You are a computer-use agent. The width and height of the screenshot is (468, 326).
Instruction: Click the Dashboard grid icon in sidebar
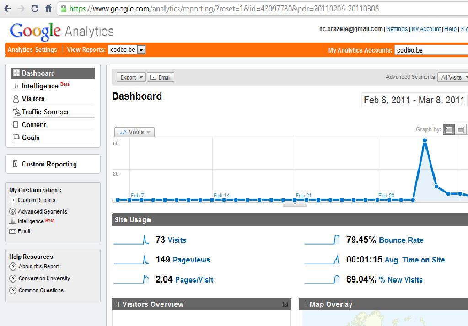pos(16,73)
